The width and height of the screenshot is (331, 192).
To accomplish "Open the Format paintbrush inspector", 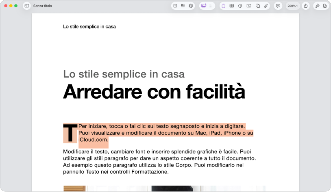I will 317,6.
